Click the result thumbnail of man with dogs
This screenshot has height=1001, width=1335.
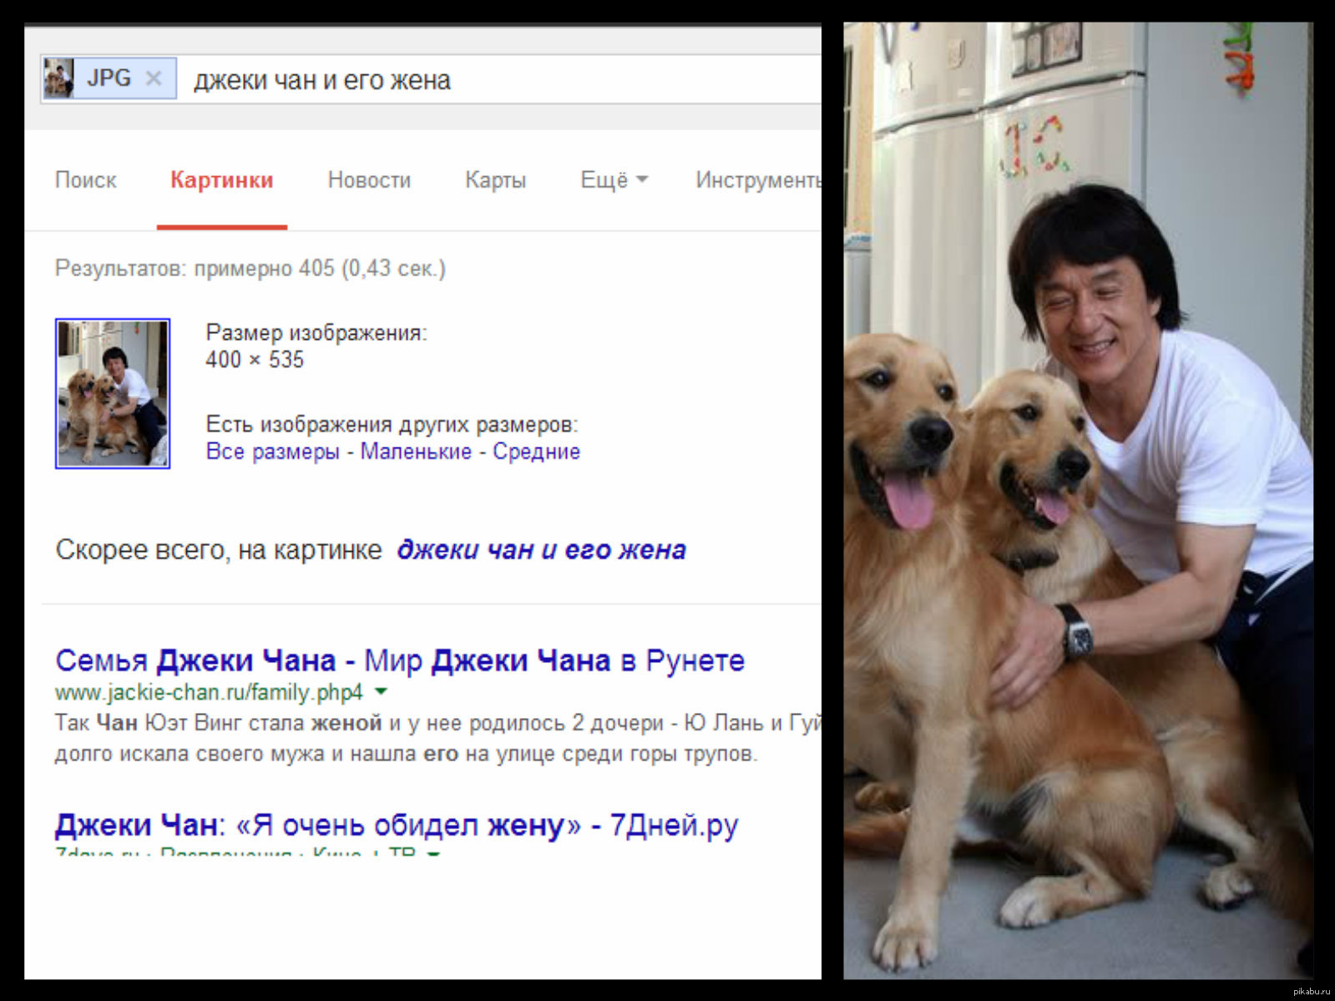[113, 393]
